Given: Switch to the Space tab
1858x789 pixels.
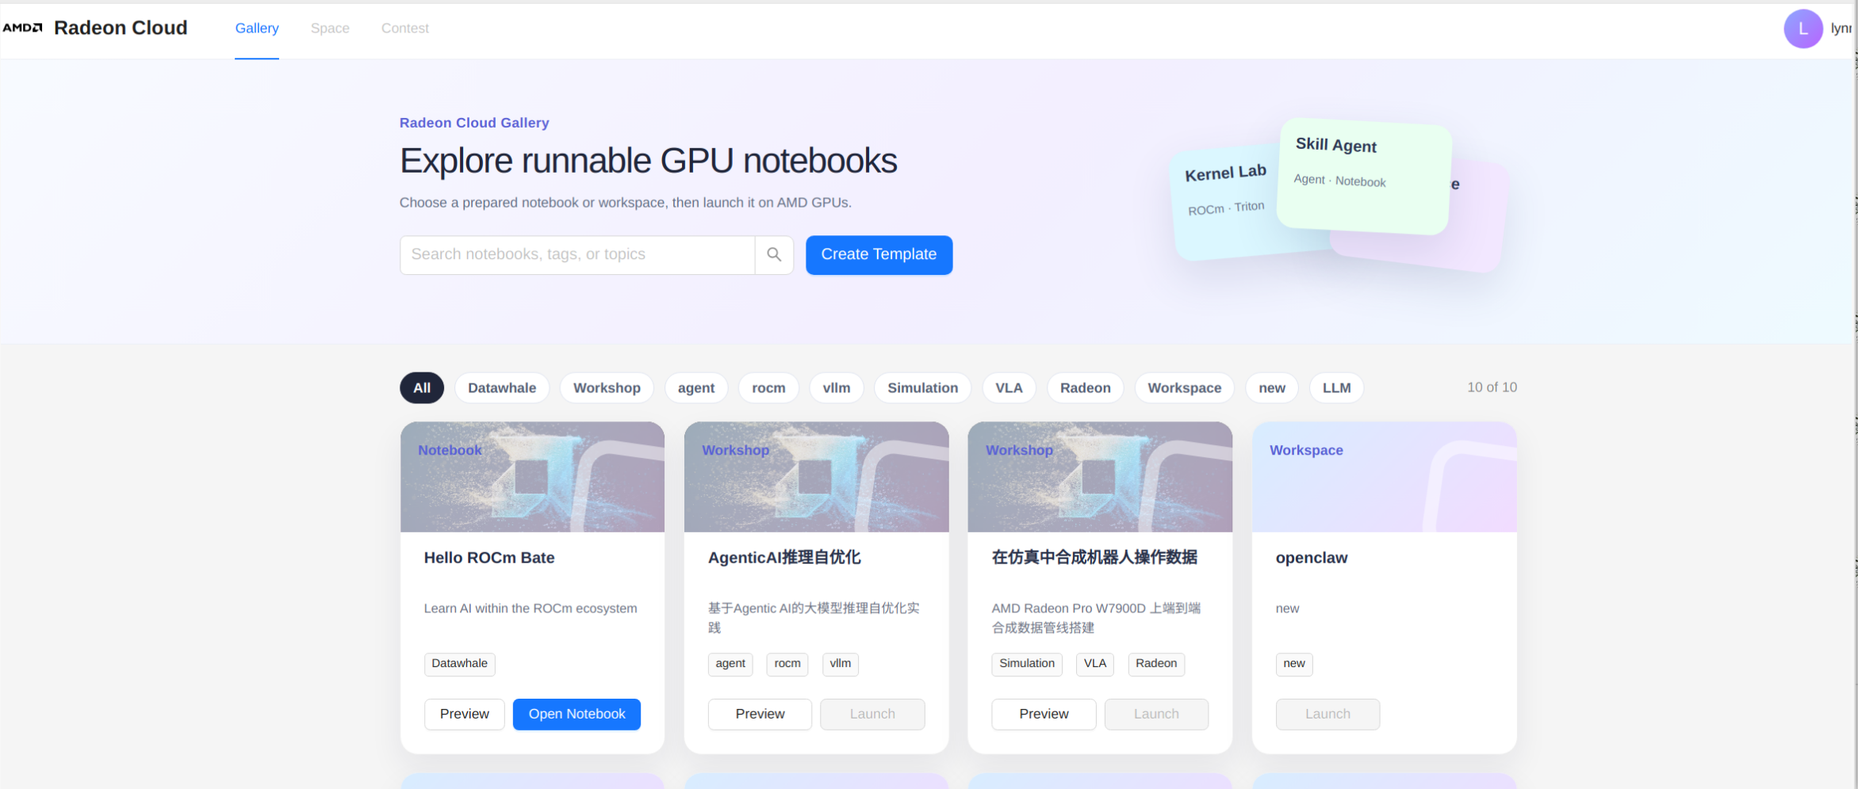Looking at the screenshot, I should (x=330, y=29).
